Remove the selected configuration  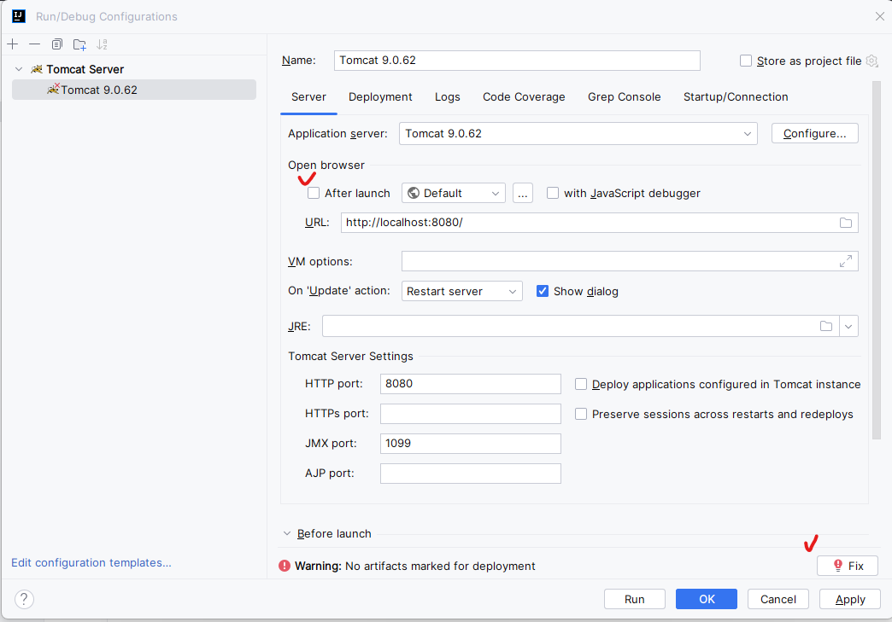[x=35, y=44]
